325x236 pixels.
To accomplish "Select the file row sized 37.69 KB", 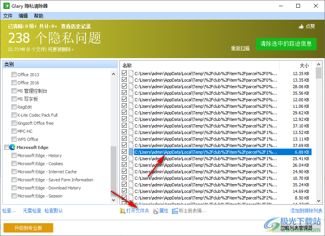I will [x=217, y=145].
